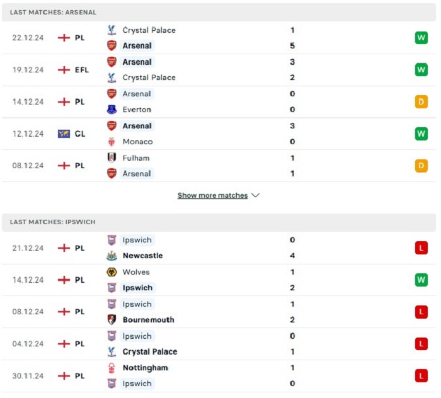The image size is (441, 398).
Task: Click the Bournemouth team name
Action: click(x=149, y=320)
